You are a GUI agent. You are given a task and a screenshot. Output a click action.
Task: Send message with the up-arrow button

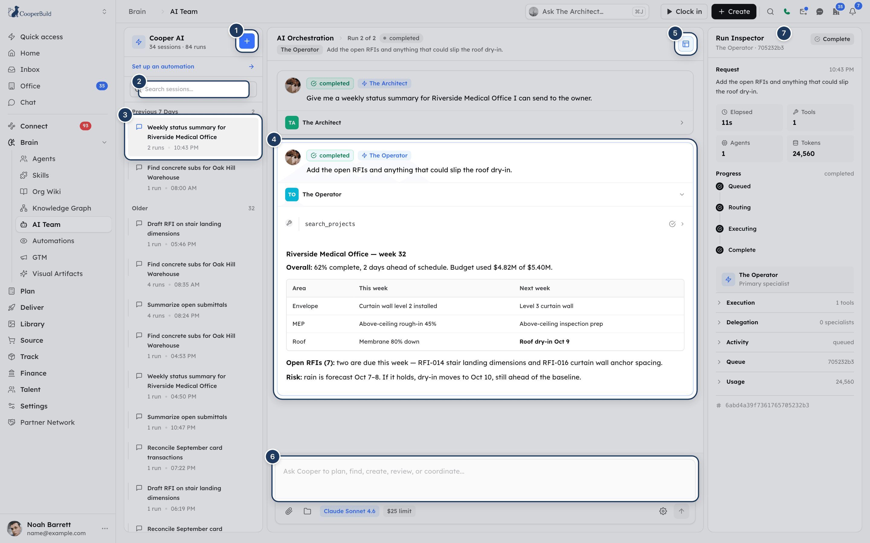point(681,511)
